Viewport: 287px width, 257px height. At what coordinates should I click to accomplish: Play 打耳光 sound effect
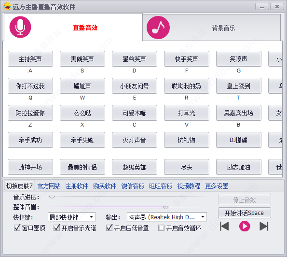187,113
